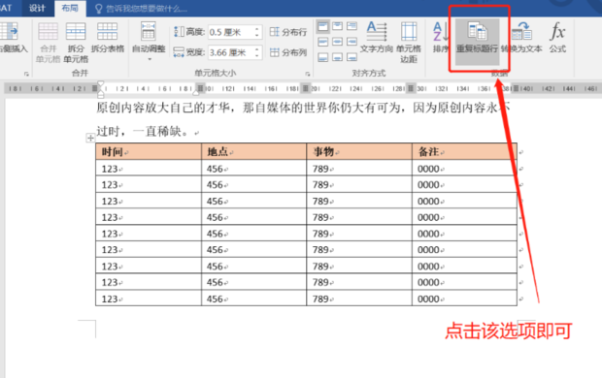Click the 合并单元格 button
Viewport: 602px width, 378px height.
pos(48,43)
